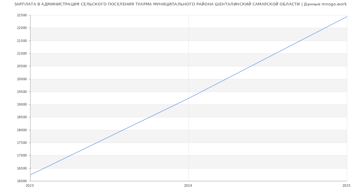362x196 pixels.
Task: Select the 17000 y-axis label
Action: coord(21,156)
